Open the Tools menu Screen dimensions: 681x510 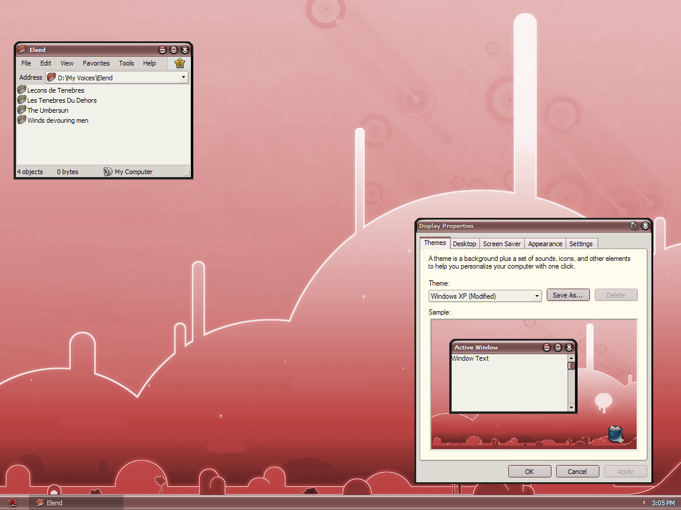[x=127, y=63]
